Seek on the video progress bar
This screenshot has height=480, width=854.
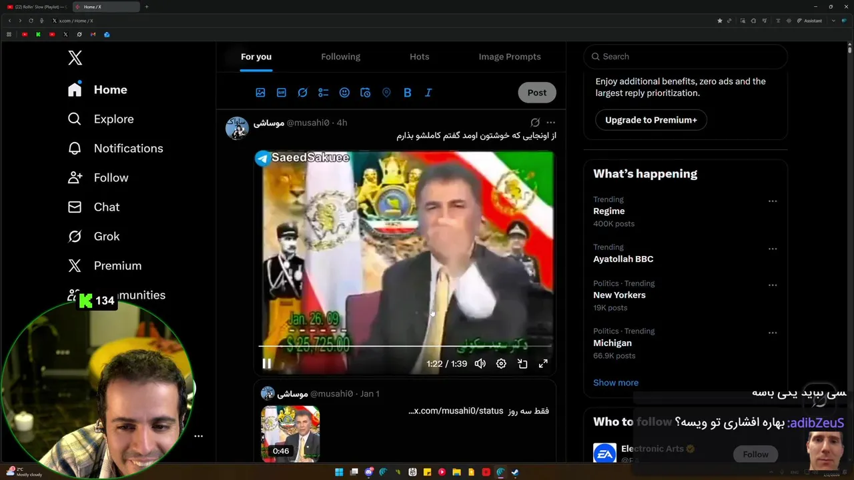pyautogui.click(x=405, y=346)
